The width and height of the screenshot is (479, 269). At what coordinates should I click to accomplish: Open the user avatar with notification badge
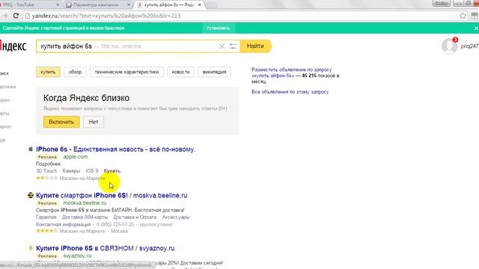tap(449, 46)
